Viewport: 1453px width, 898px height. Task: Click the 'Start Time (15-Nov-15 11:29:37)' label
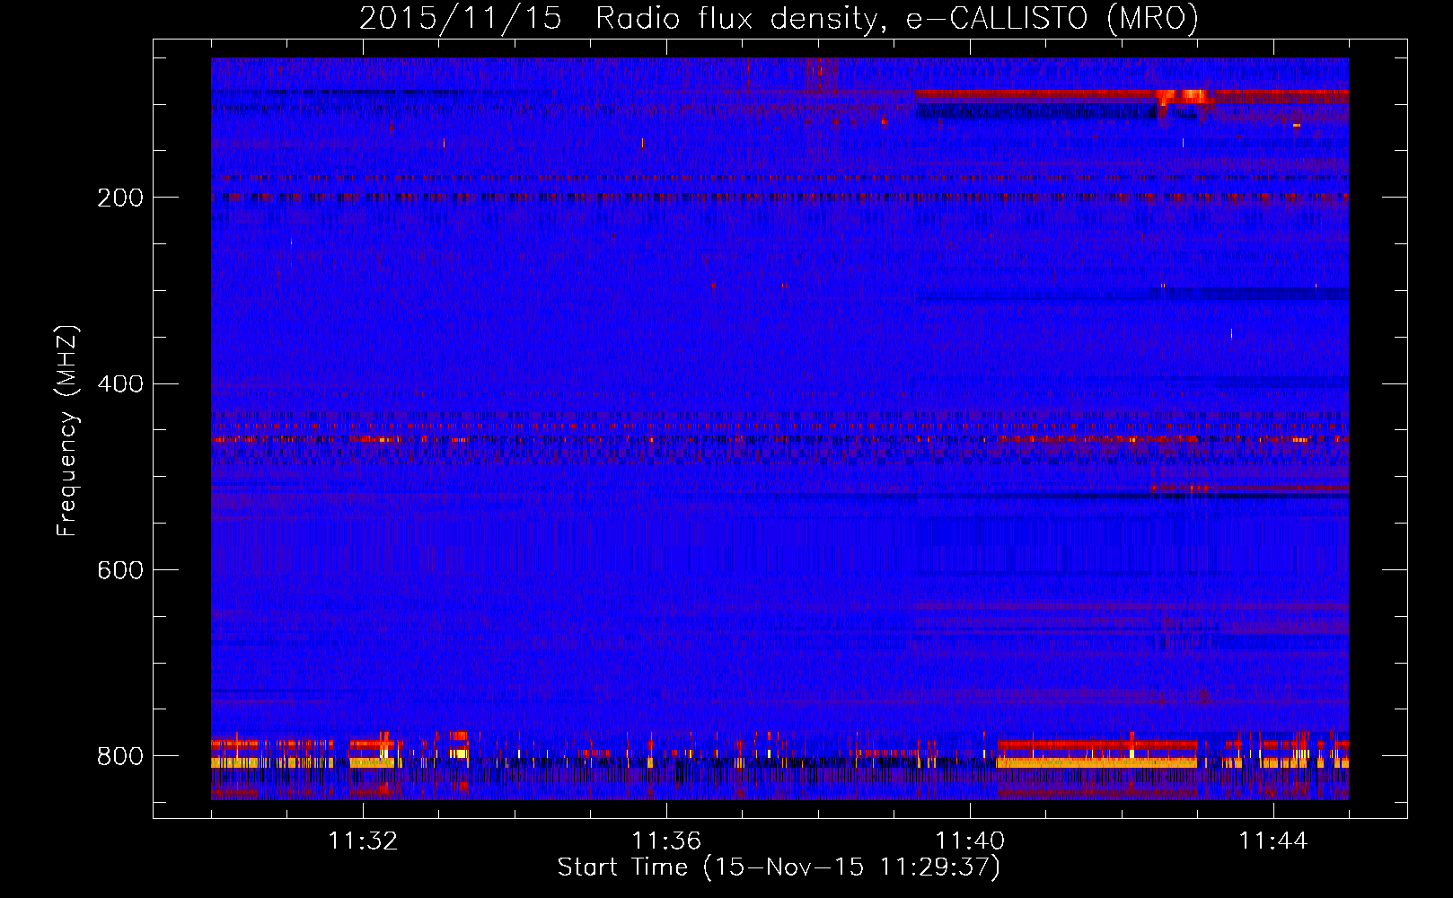(779, 867)
